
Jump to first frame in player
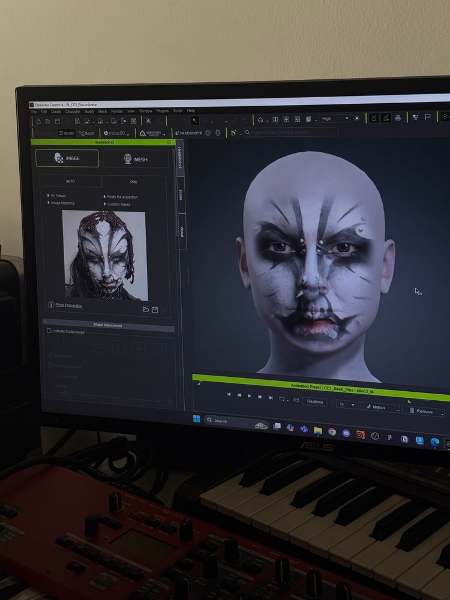[x=229, y=395]
